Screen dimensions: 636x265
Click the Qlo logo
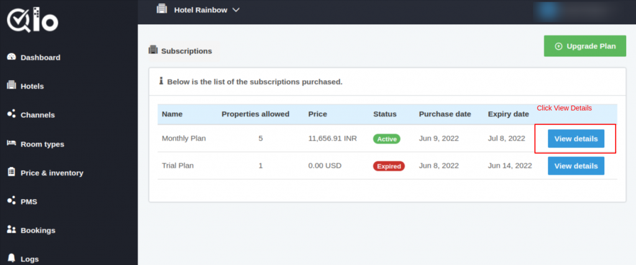(x=32, y=20)
